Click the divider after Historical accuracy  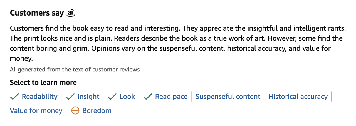coord(332,97)
